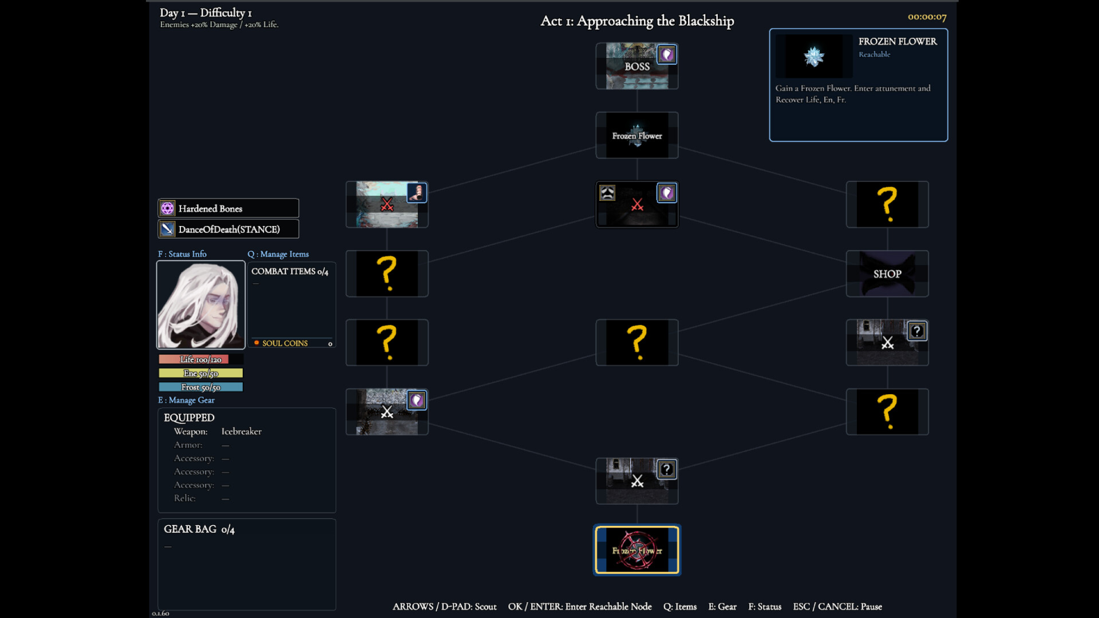Click the elapsed timer 00:00:07

pyautogui.click(x=927, y=17)
